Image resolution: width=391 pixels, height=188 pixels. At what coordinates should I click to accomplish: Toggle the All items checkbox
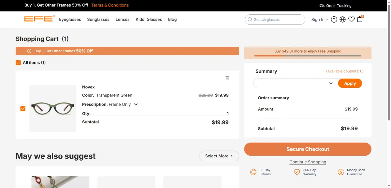point(18,63)
